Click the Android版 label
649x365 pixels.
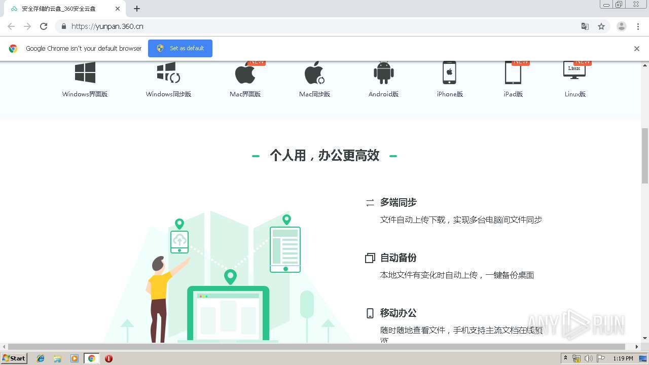coord(384,94)
